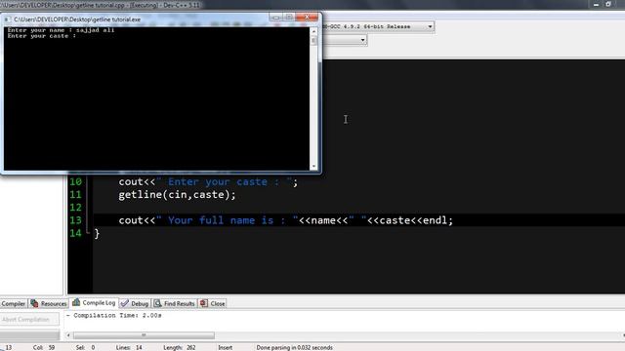Image resolution: width=625 pixels, height=351 pixels.
Task: Switch to the Debug tab
Action: 135,303
